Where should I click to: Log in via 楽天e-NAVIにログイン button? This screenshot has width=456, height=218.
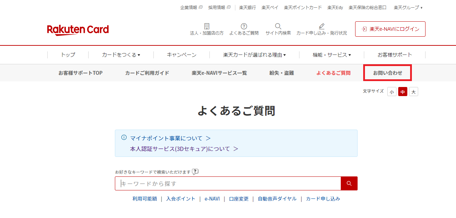390,29
